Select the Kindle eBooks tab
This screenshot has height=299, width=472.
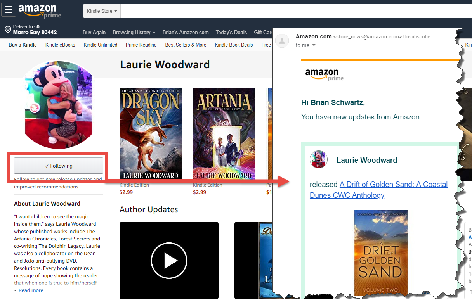(60, 45)
